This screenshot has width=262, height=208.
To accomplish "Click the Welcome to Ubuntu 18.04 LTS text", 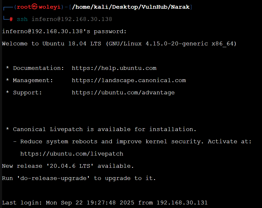I will point(52,44).
